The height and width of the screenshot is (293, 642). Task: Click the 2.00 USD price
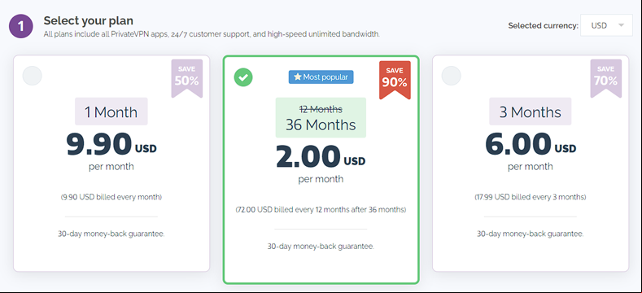[321, 157]
